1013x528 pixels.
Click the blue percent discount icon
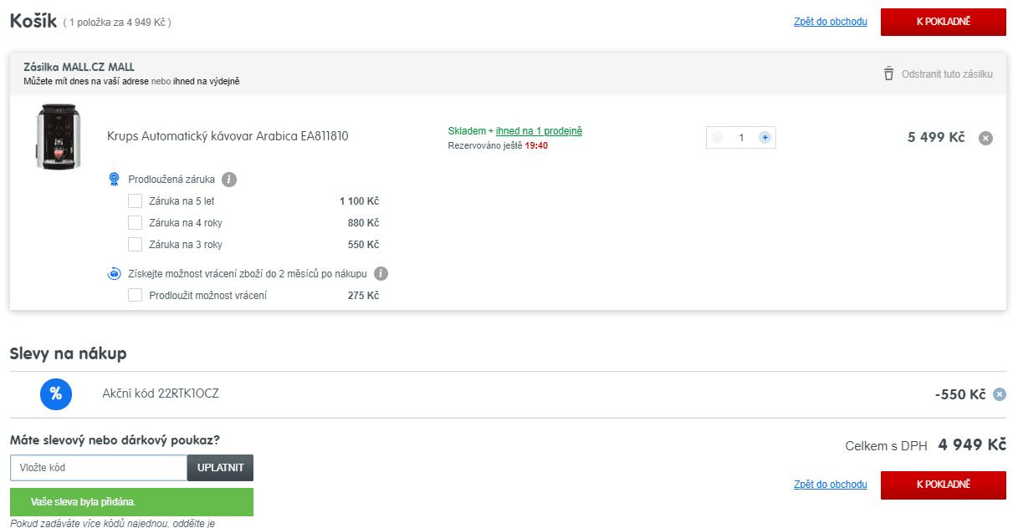coord(56,394)
